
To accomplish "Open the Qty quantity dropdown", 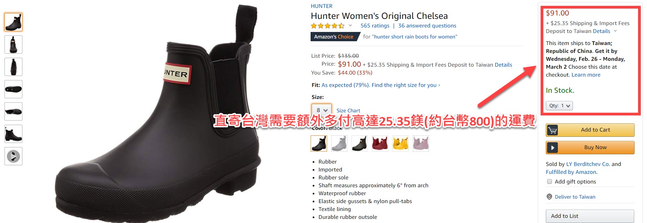I will coord(559,106).
